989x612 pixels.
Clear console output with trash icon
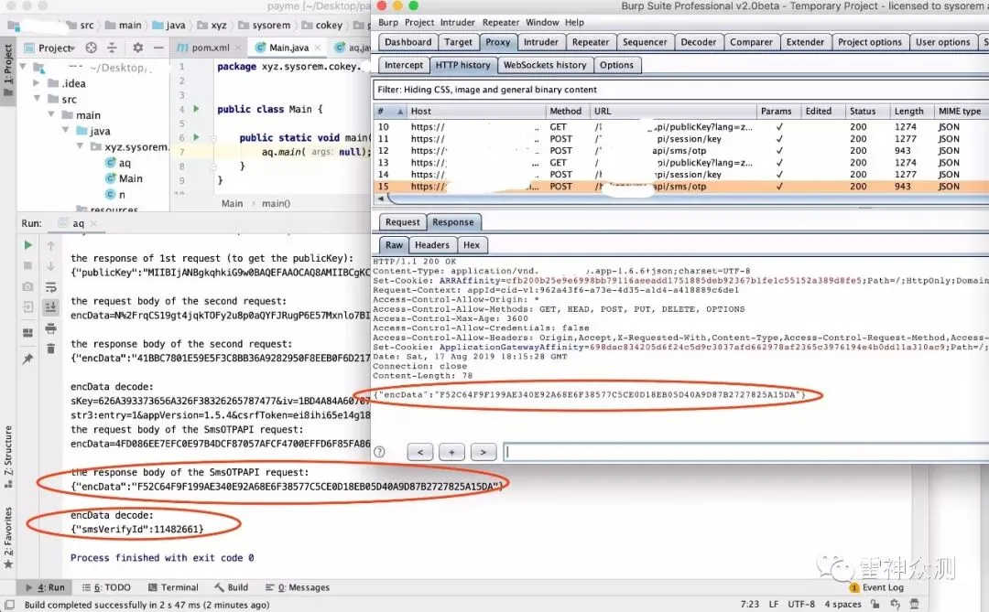coord(51,349)
